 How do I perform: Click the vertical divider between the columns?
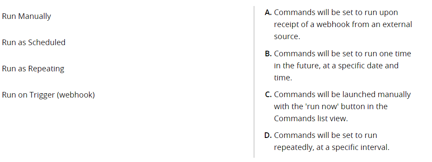tap(254, 82)
